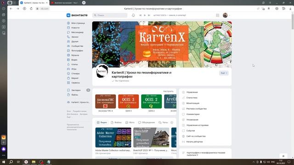Click the VK search field
Viewport: 294px width, 165px height.
pos(110,15)
